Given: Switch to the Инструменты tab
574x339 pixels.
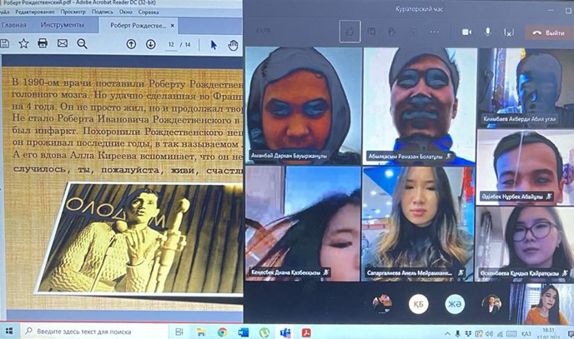Looking at the screenshot, I should [x=63, y=26].
